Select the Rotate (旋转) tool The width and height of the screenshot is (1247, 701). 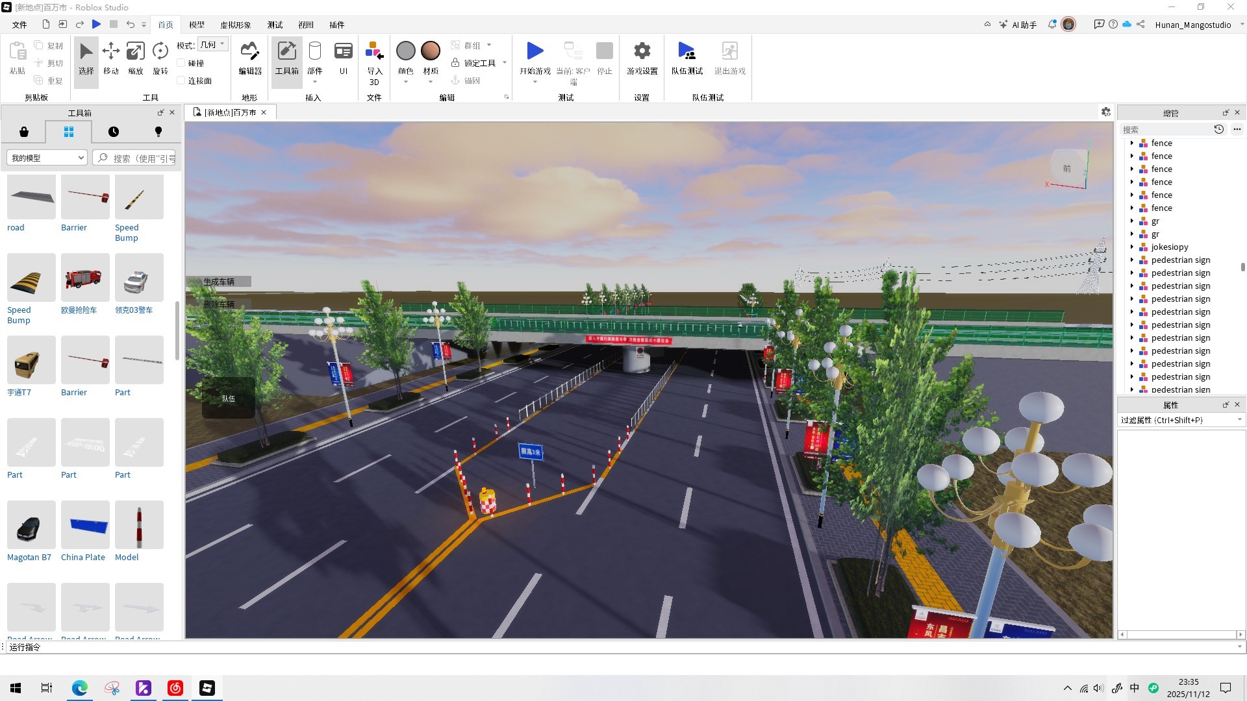click(160, 57)
